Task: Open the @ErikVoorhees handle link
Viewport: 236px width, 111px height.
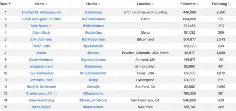Action: (93, 39)
